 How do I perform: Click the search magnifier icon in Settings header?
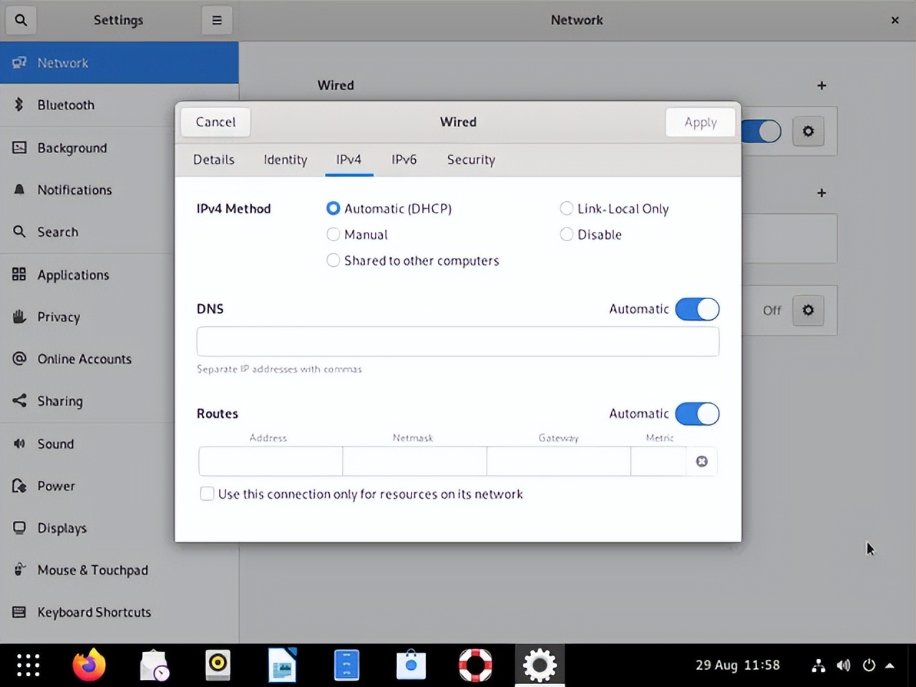click(x=21, y=20)
